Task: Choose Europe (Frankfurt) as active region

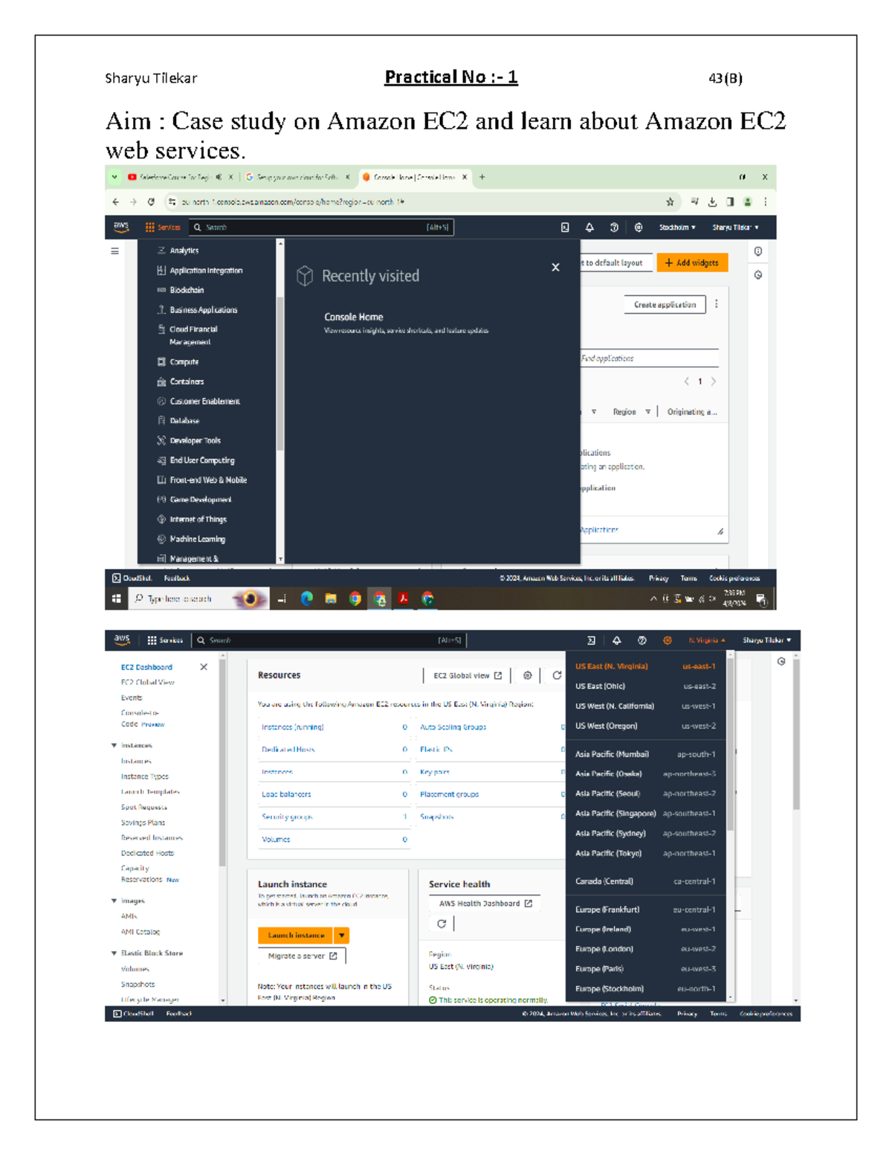Action: pyautogui.click(x=610, y=909)
